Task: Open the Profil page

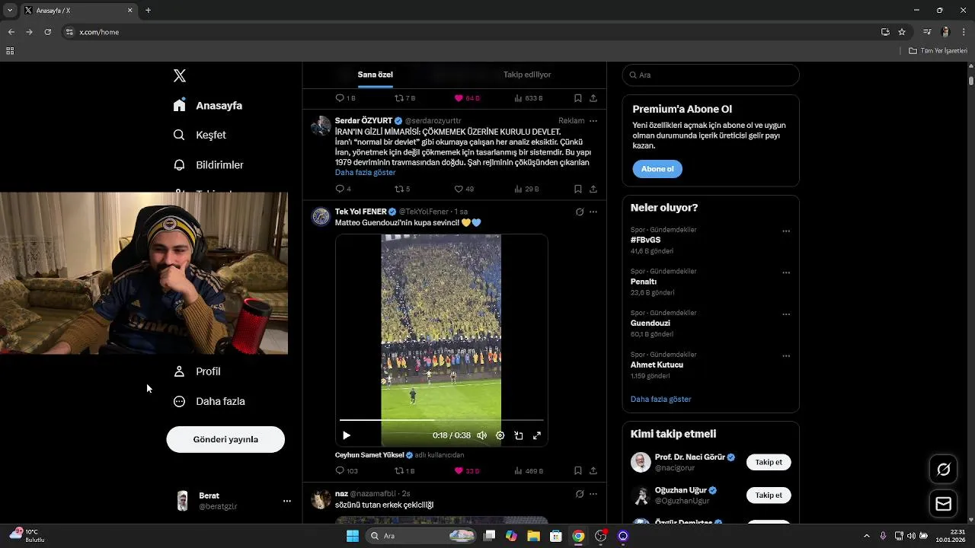Action: point(197,371)
